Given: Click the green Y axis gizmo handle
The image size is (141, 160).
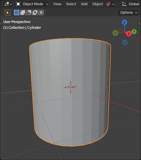Looking at the screenshot, I should (x=134, y=32).
